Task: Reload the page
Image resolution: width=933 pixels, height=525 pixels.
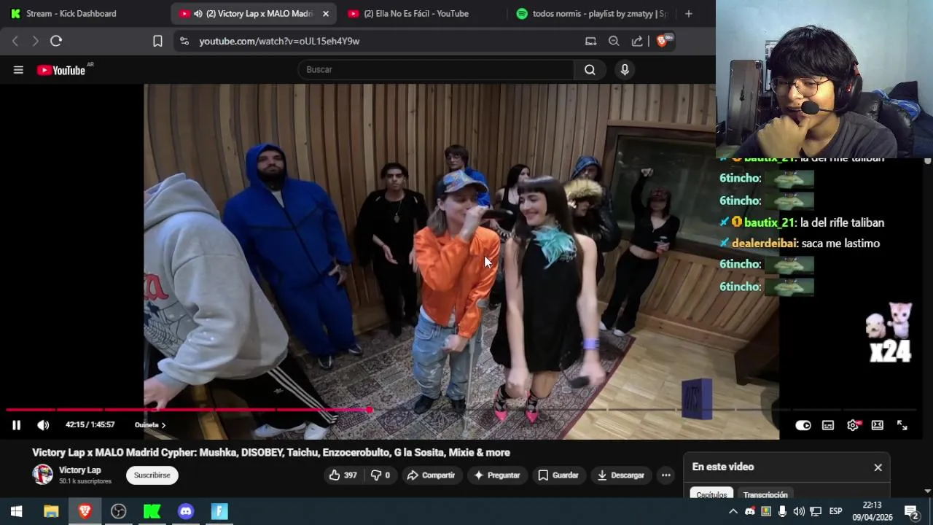Action: pyautogui.click(x=56, y=42)
